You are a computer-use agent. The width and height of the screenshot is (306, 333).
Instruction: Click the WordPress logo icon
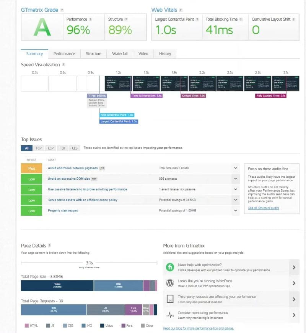coord(170,283)
